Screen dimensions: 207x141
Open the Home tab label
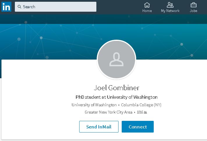[147, 11]
